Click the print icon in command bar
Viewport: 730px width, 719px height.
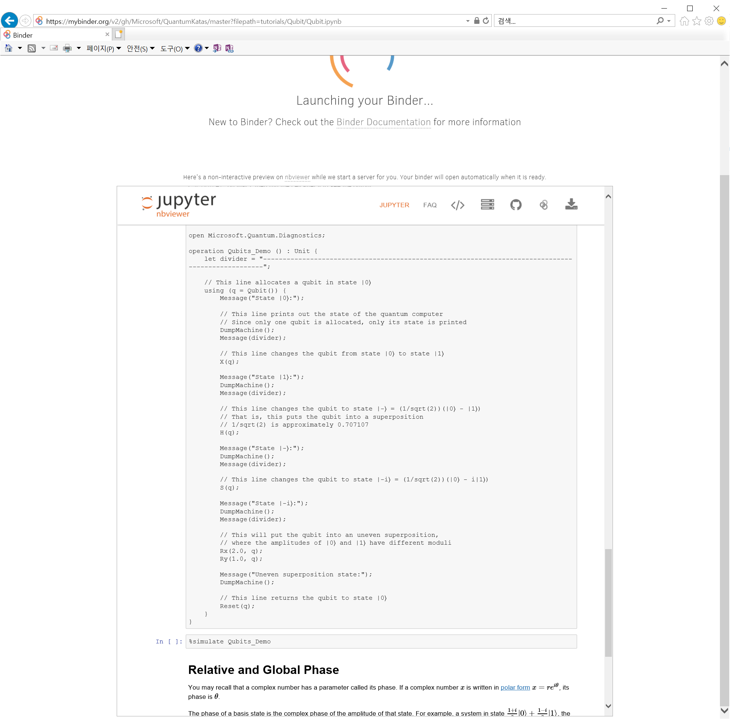(x=67, y=48)
